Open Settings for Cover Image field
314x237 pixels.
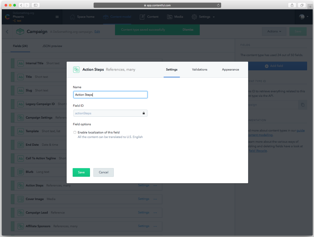point(144,199)
